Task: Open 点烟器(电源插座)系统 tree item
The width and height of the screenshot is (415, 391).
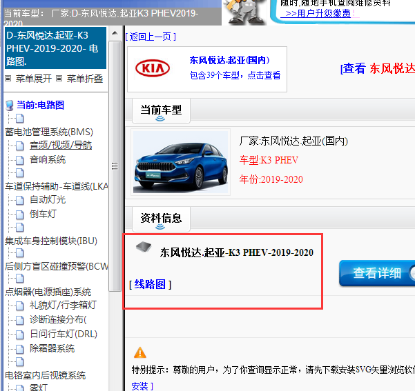Action: [x=48, y=292]
